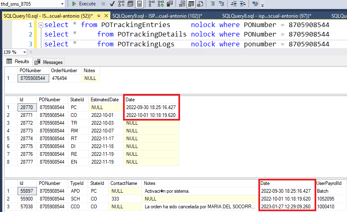Select the TypeId cell SCH
Screen dimensions: 347x212
[x=78, y=199]
